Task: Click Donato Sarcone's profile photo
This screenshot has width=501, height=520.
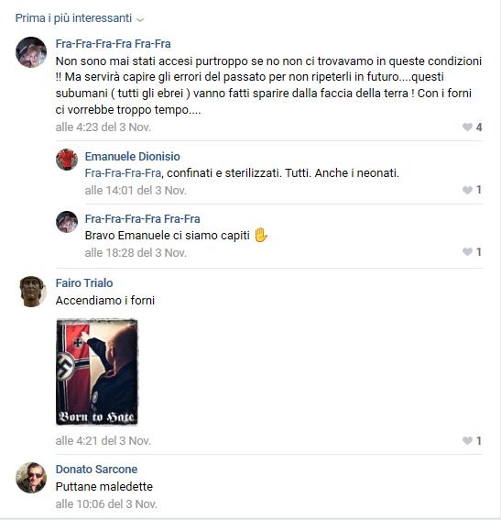Action: [x=31, y=478]
